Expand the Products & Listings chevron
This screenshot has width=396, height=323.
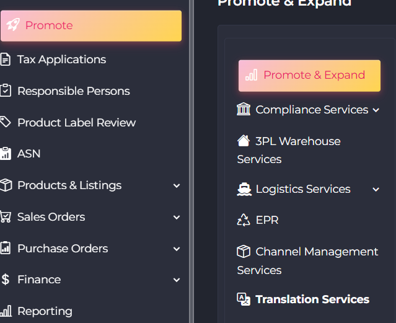pyautogui.click(x=177, y=186)
